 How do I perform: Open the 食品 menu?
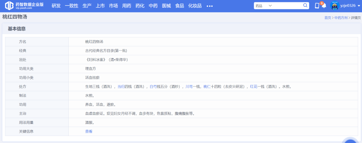pos(180,6)
